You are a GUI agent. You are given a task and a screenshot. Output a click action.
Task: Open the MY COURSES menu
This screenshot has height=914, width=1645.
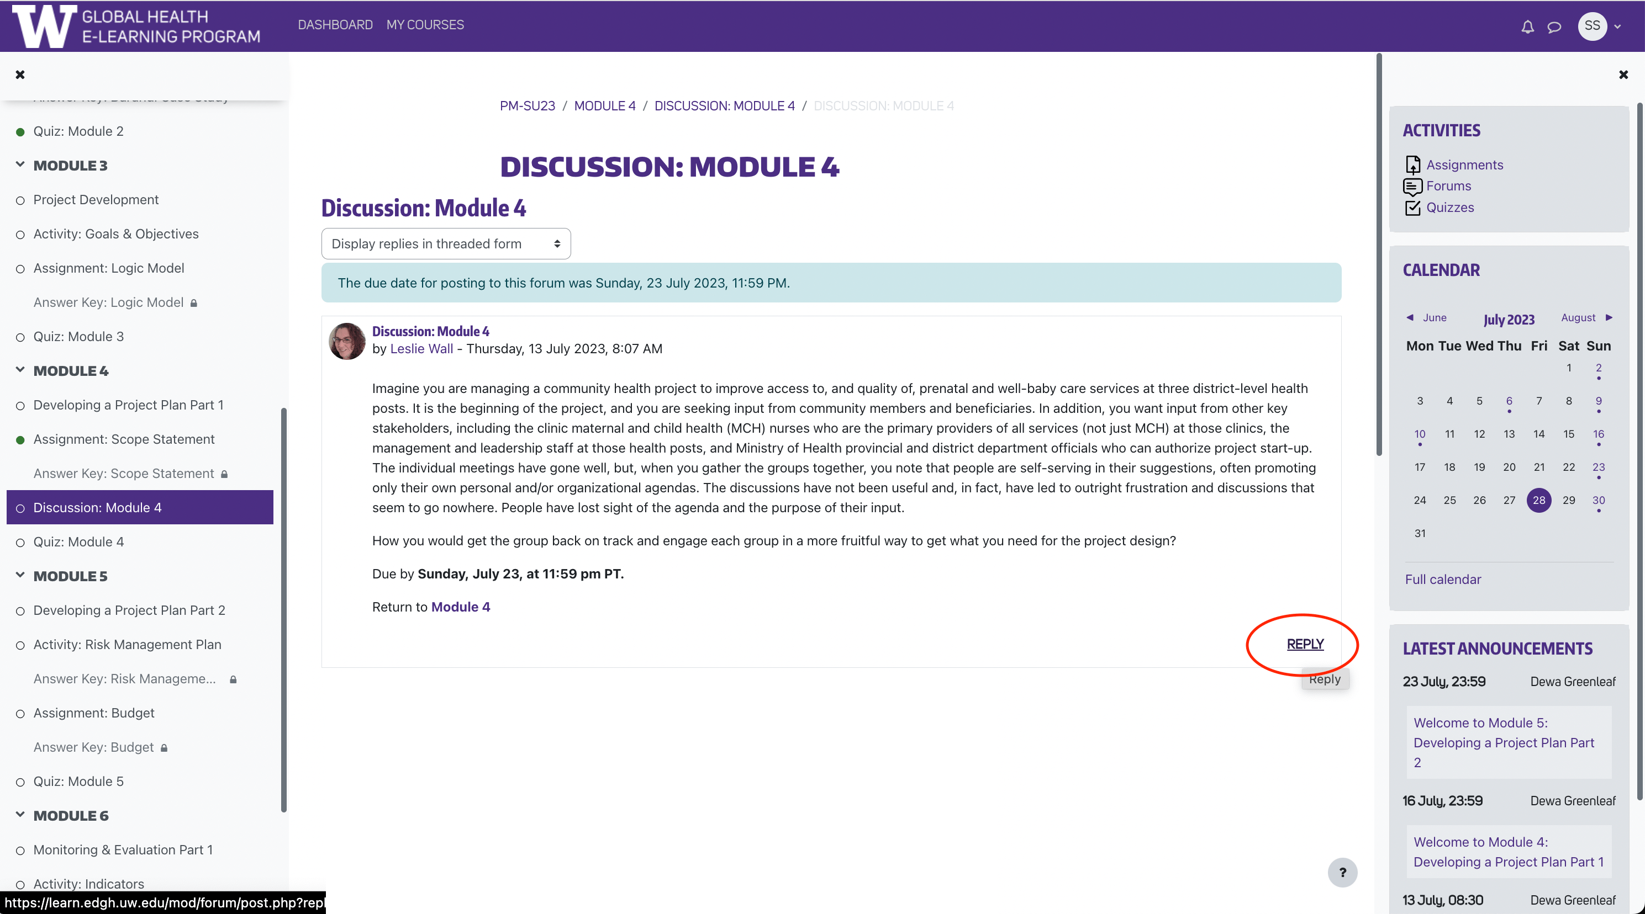pos(425,25)
